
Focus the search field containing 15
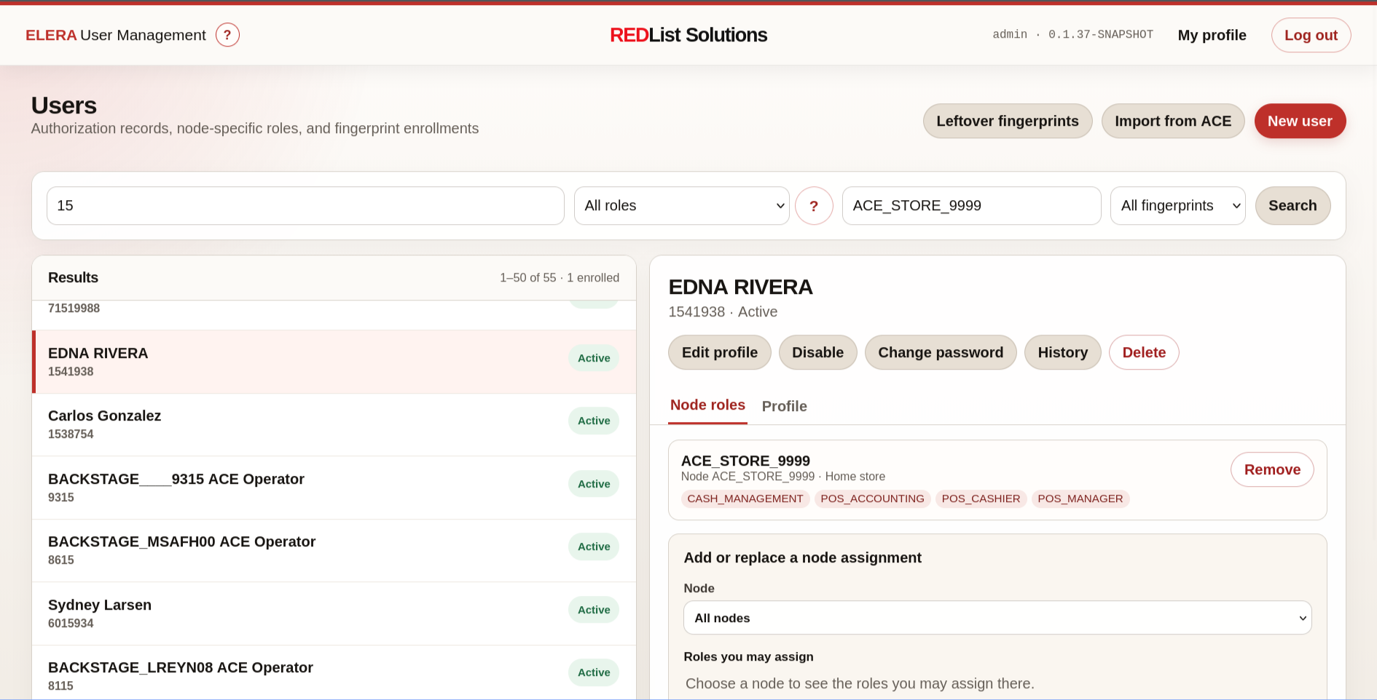[x=305, y=206]
